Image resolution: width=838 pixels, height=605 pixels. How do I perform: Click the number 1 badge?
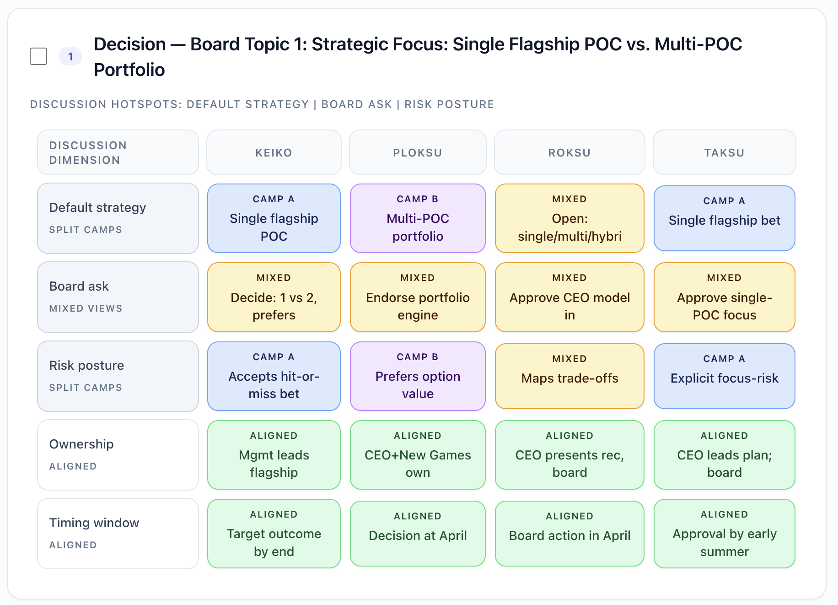[x=70, y=56]
